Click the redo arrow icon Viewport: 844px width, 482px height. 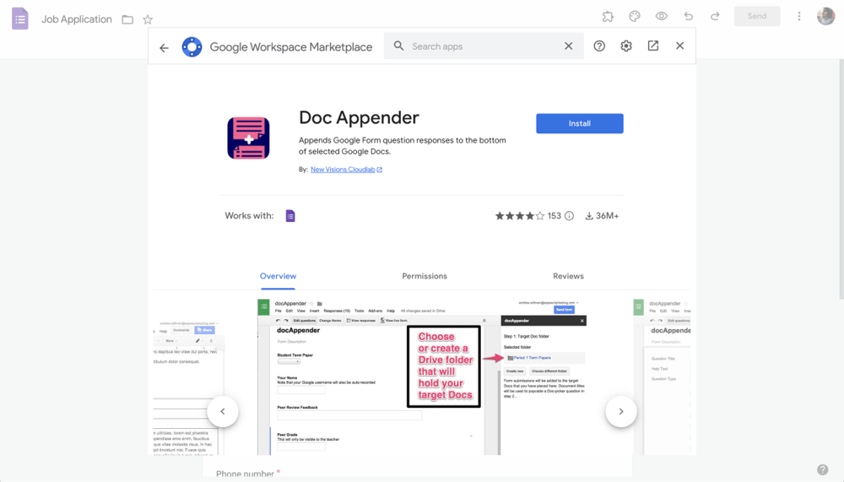point(715,17)
